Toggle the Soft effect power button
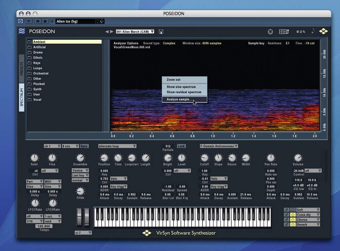 coord(293,210)
